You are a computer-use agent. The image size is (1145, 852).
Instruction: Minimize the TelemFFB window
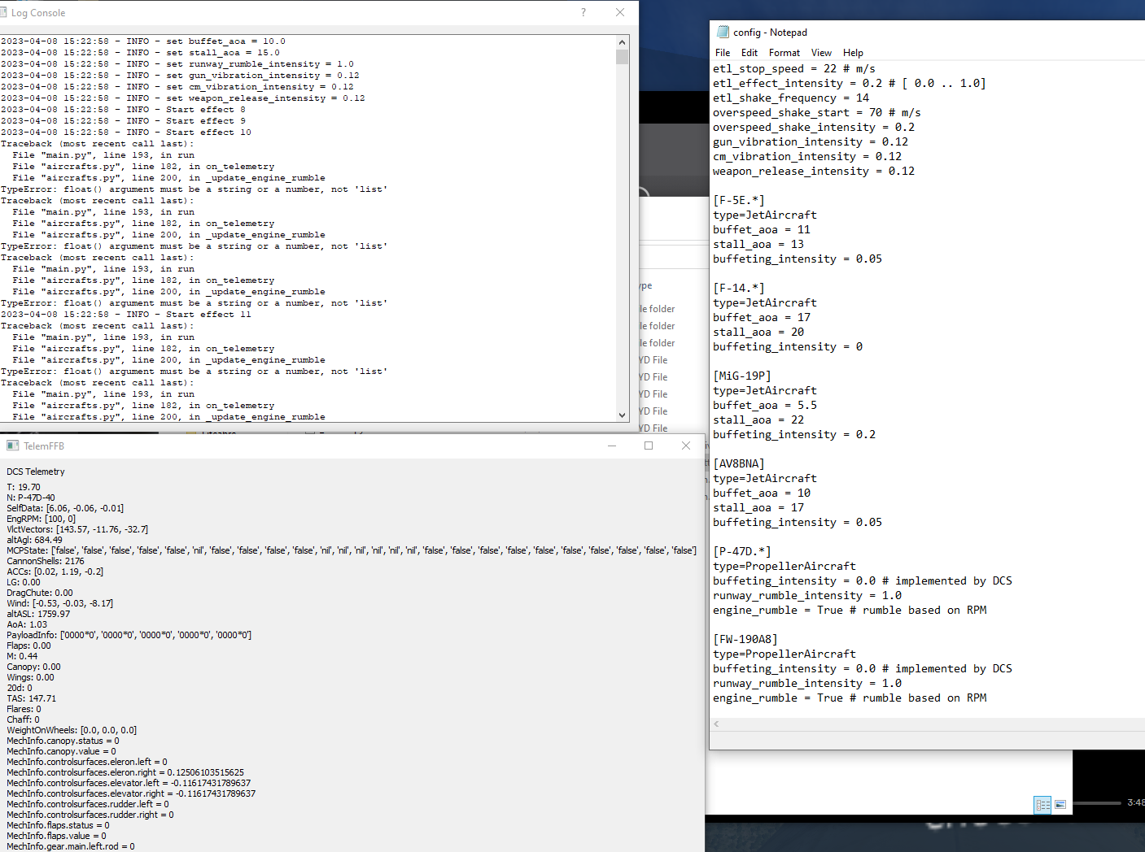(612, 446)
